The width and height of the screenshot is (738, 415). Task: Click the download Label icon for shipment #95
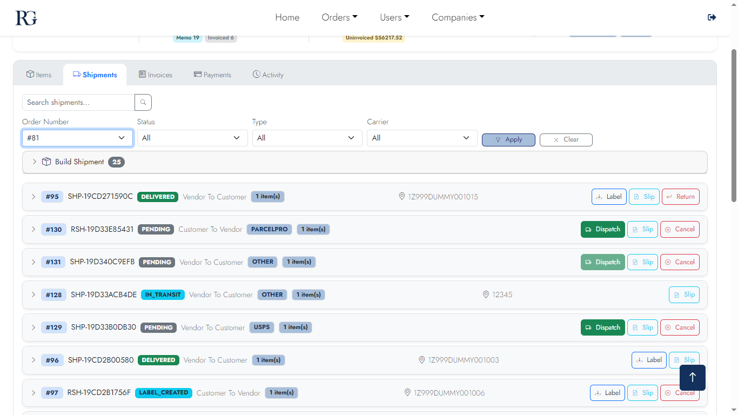coord(600,197)
